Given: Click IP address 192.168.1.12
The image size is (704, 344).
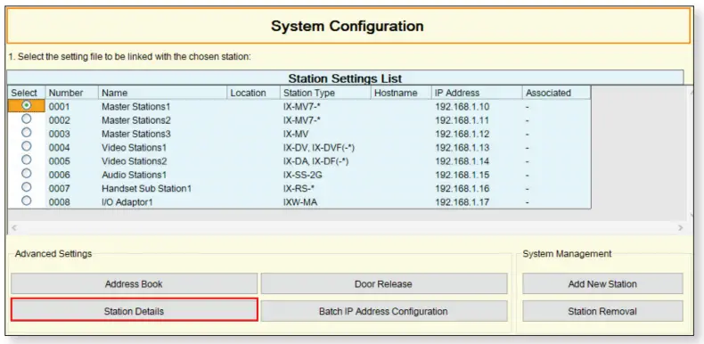Looking at the screenshot, I should [462, 134].
